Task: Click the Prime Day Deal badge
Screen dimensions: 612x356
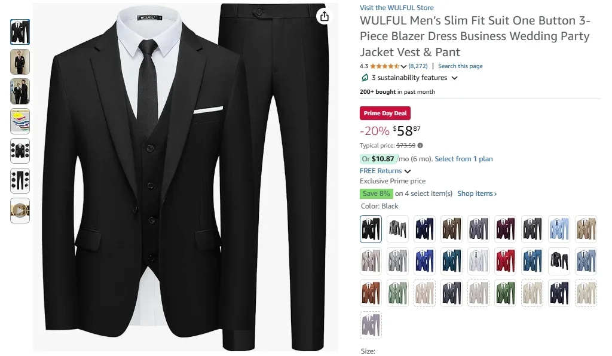Action: [385, 112]
